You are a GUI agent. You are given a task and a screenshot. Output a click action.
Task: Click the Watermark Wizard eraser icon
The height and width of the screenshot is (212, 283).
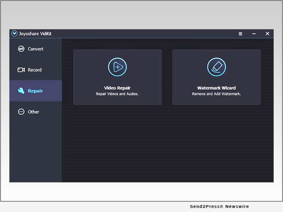coord(216,67)
